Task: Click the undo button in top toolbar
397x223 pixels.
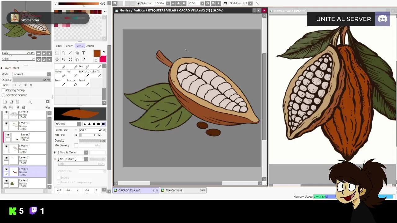Action: [114, 3]
